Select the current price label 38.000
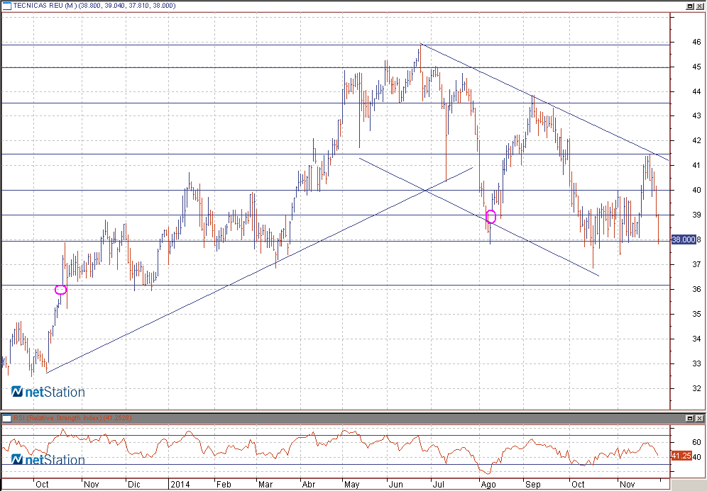The width and height of the screenshot is (707, 491). coord(684,239)
